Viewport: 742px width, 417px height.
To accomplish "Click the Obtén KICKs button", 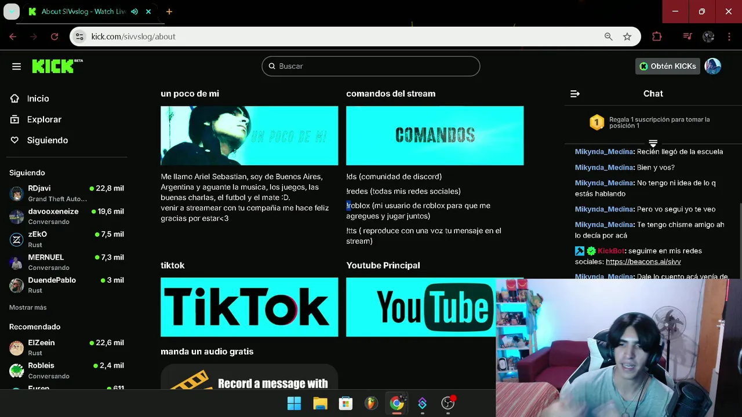I will click(x=667, y=66).
